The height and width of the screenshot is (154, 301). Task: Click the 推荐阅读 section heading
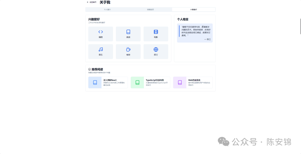click(x=97, y=69)
